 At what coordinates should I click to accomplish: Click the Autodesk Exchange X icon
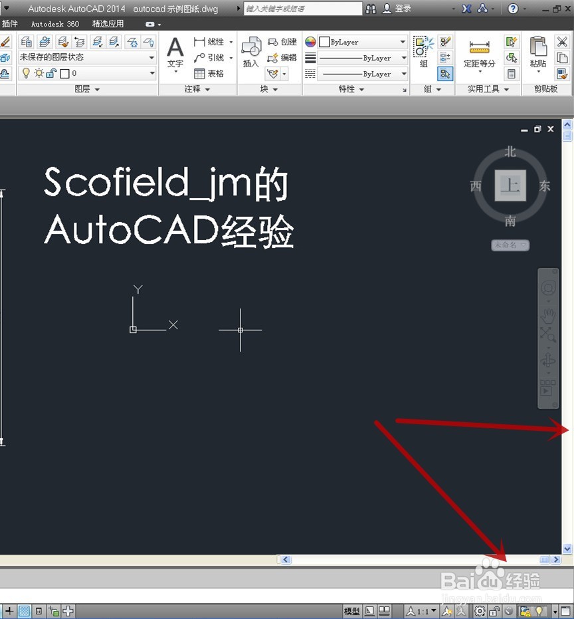(466, 8)
